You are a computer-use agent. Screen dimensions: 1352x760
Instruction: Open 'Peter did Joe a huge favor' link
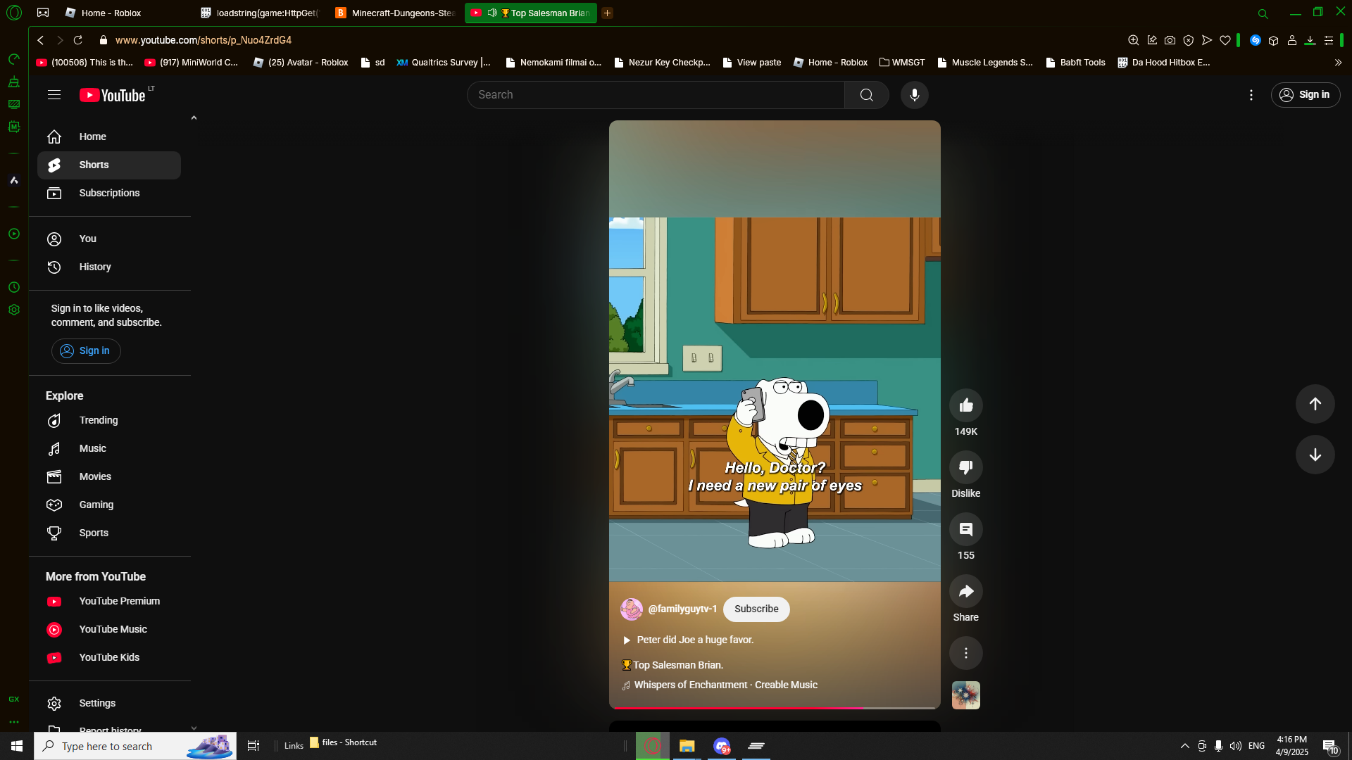click(695, 640)
